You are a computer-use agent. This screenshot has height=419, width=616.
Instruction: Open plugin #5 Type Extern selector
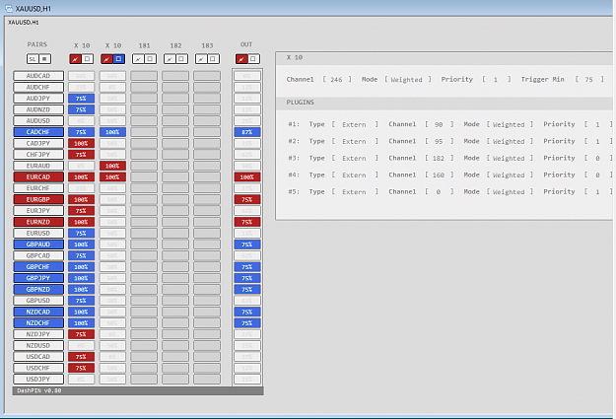click(354, 192)
